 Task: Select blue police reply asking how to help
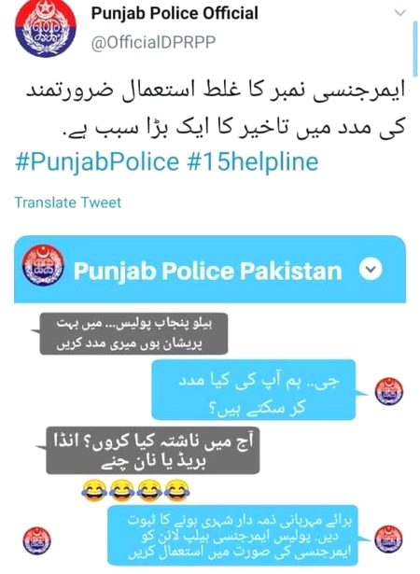pos(253,390)
